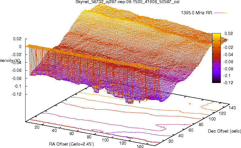Click tick 80 on the RA Offset axis
The height and width of the screenshot is (148, 241).
pyautogui.click(x=89, y=137)
